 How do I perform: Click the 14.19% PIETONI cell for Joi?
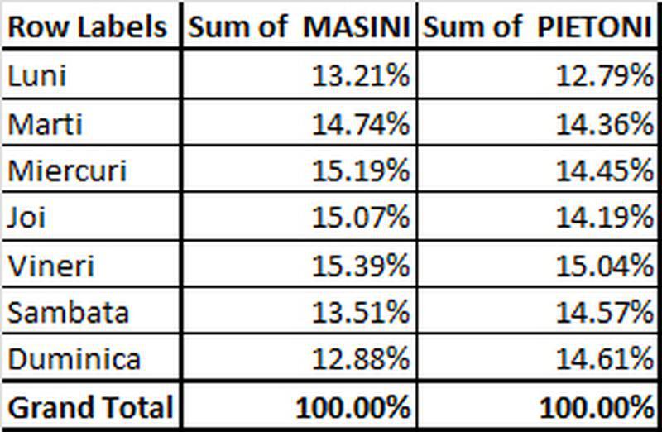pyautogui.click(x=537, y=217)
